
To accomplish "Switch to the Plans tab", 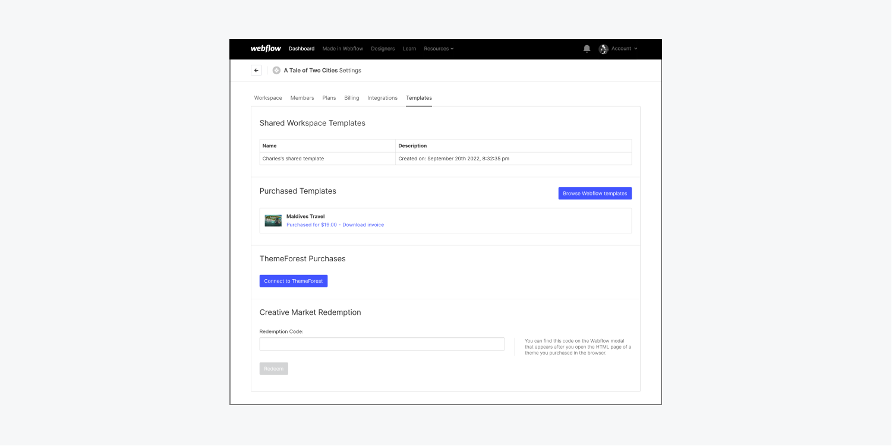I will [x=329, y=98].
